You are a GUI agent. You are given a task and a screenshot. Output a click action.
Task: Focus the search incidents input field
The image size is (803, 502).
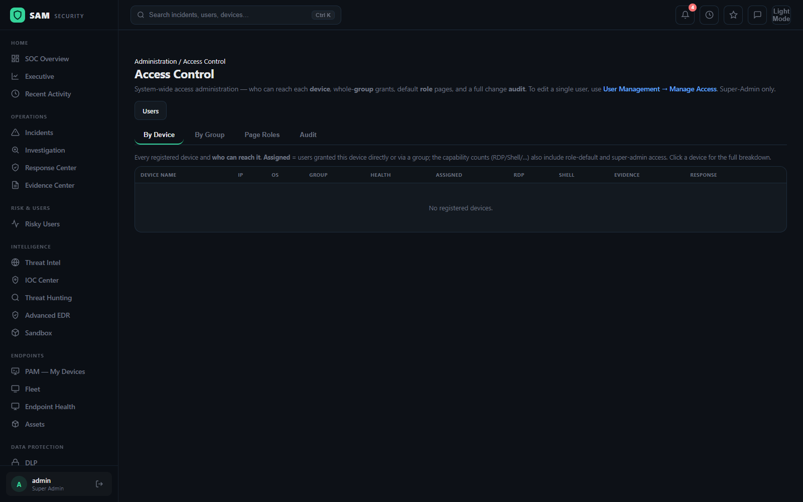coord(236,15)
